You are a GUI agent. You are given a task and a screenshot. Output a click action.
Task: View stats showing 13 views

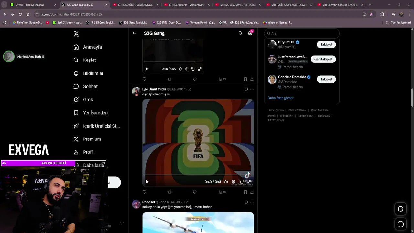222,79
